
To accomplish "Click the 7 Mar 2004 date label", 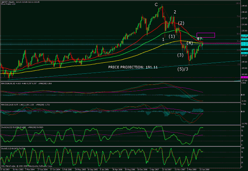I will [30, 169].
